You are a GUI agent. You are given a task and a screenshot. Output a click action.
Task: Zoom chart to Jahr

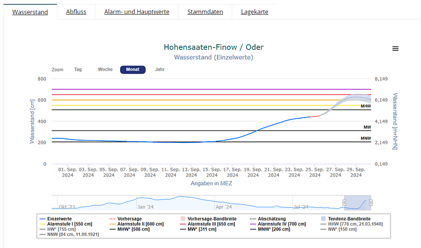click(160, 69)
